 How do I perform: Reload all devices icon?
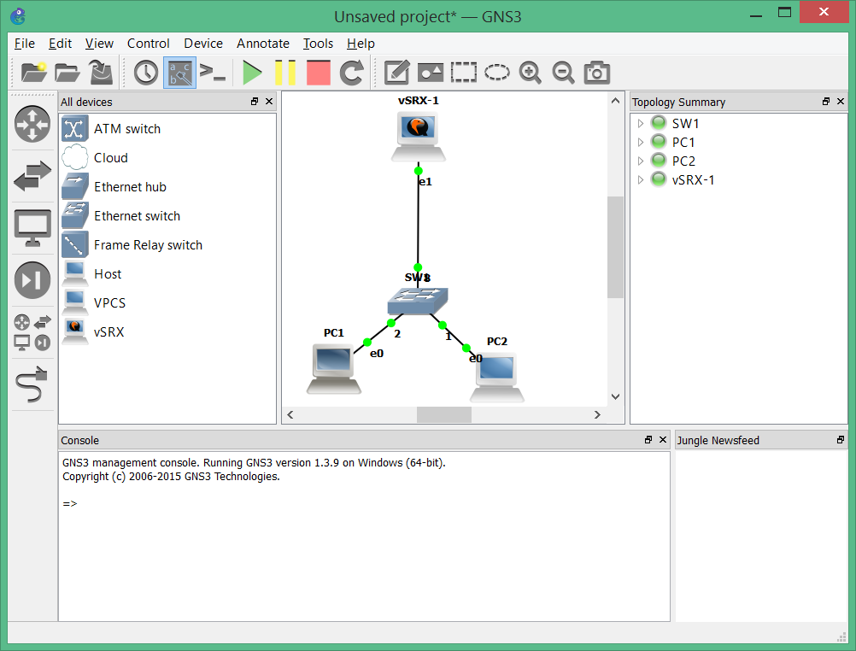click(x=352, y=72)
